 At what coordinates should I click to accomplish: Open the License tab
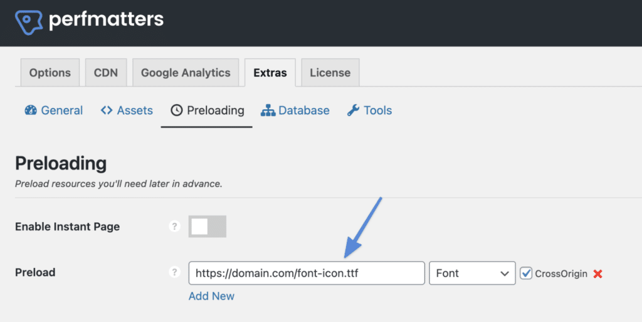click(330, 73)
